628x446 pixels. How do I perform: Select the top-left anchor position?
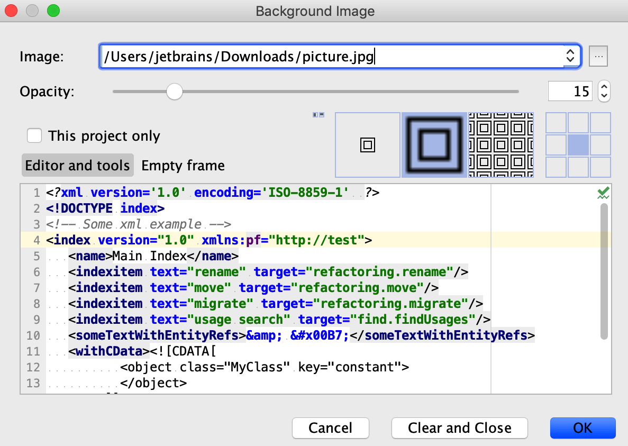pyautogui.click(x=556, y=122)
